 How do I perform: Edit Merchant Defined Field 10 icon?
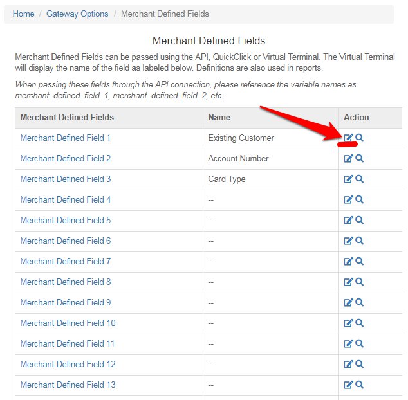(348, 323)
